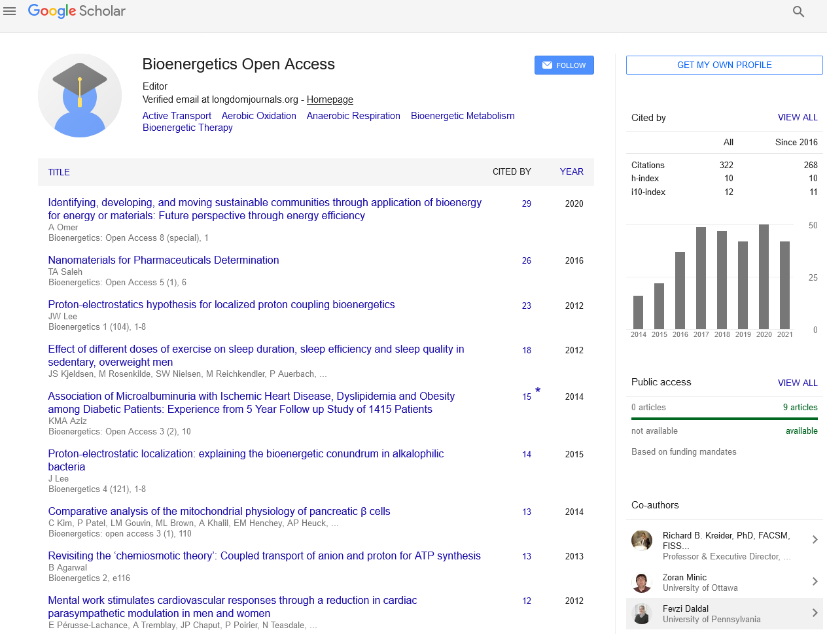Open search with the magnifier icon

pos(798,11)
